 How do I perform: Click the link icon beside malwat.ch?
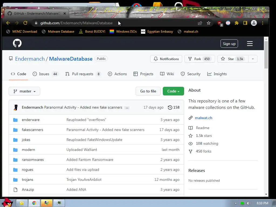pyautogui.click(x=191, y=118)
